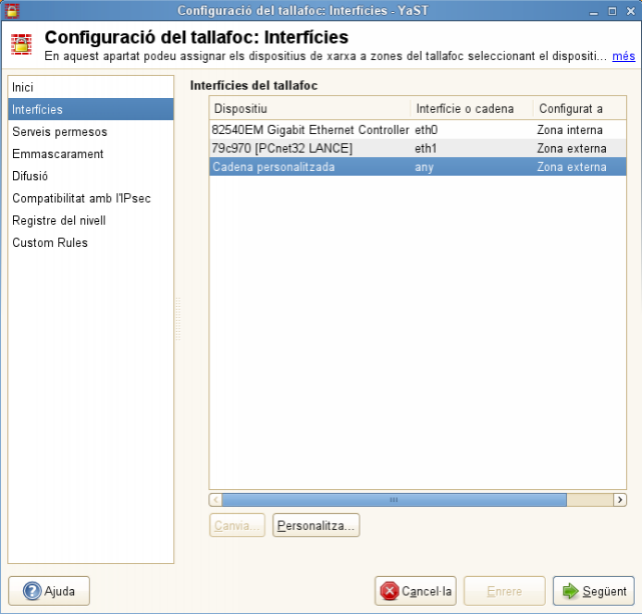
Task: Select Registre del nivell item
Action: pyautogui.click(x=59, y=220)
